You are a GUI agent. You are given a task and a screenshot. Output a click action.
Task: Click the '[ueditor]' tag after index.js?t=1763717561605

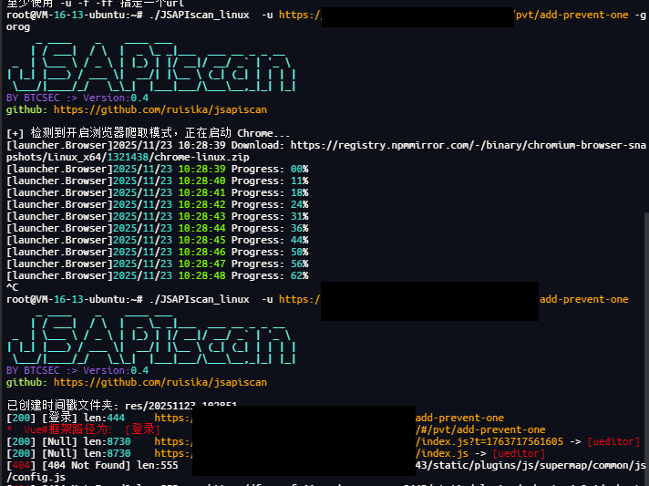tap(613, 441)
